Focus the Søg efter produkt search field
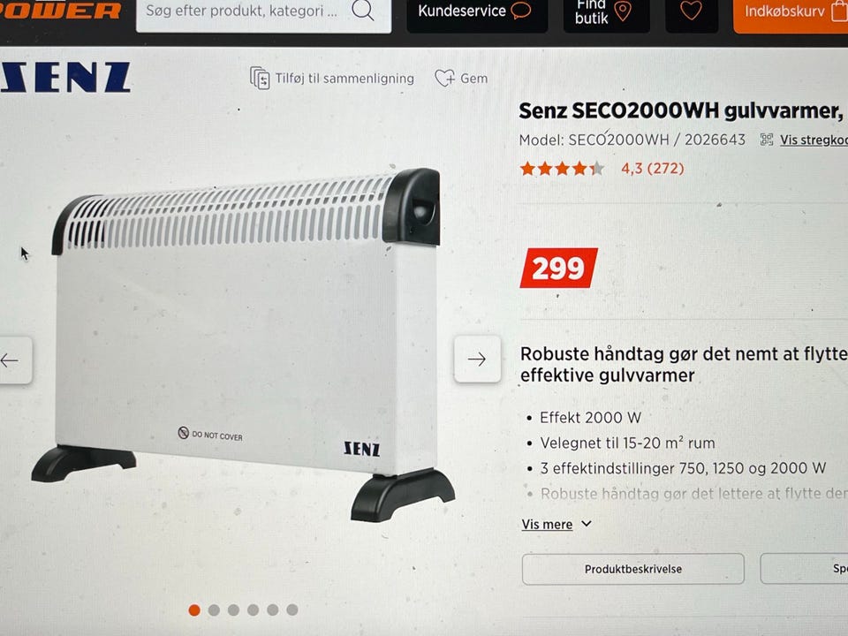The image size is (848, 636). 242,11
